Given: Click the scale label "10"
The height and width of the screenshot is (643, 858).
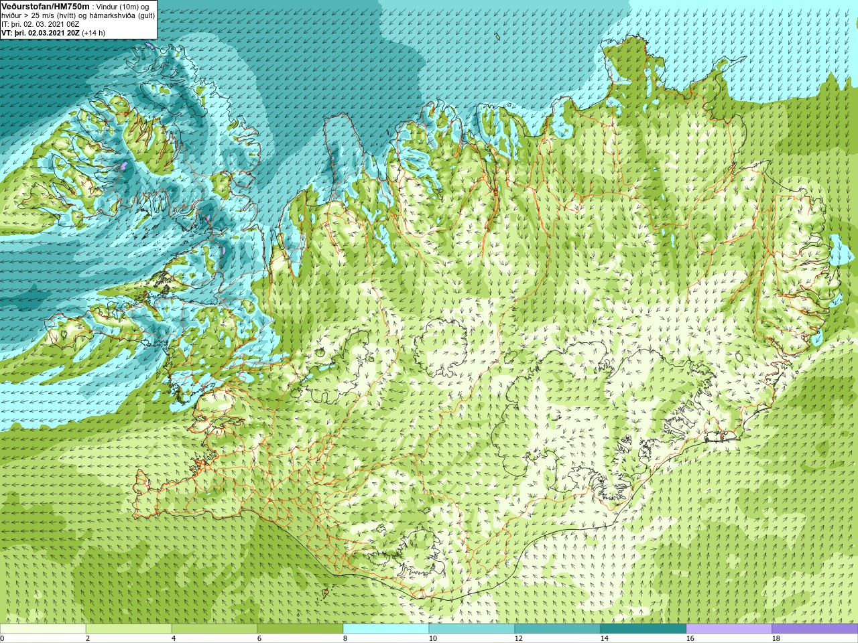Looking at the screenshot, I should tap(432, 638).
